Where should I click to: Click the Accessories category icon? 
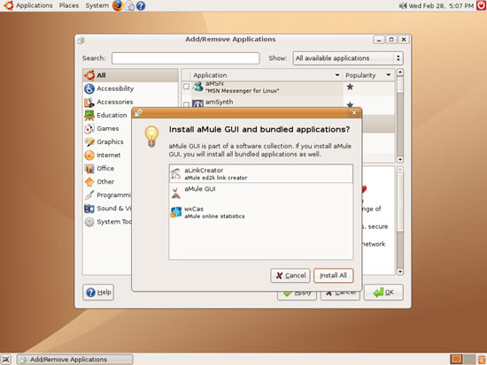click(89, 102)
